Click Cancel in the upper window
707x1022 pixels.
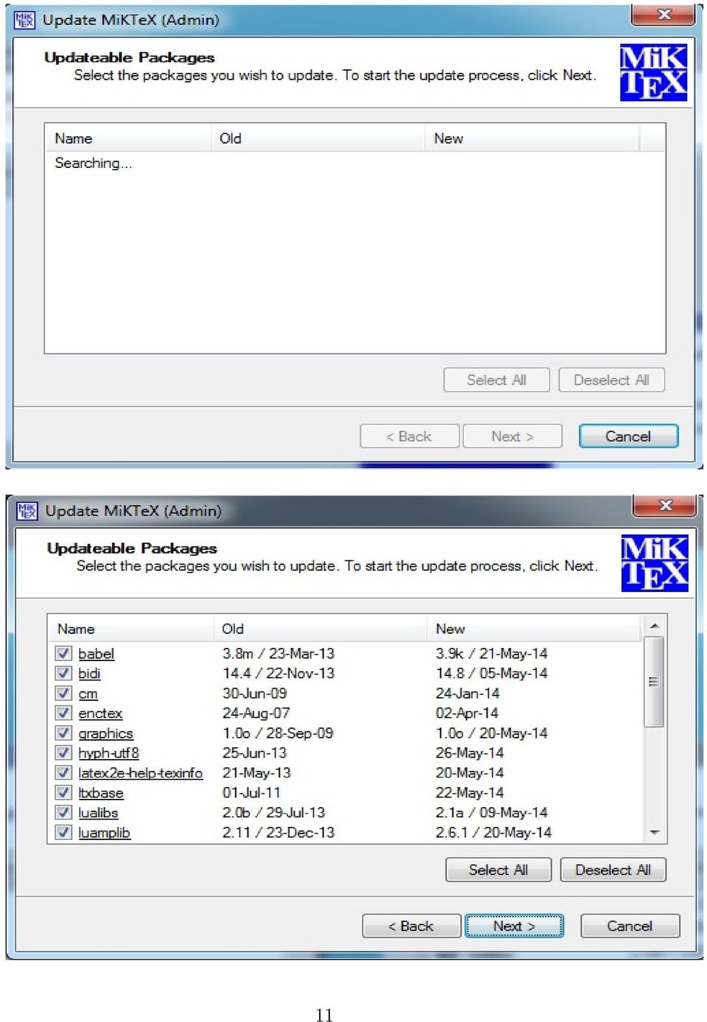[x=628, y=436]
